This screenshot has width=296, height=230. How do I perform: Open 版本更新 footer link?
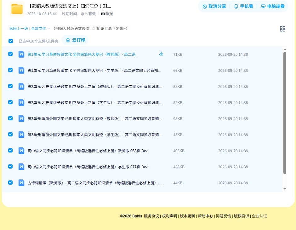(187, 216)
